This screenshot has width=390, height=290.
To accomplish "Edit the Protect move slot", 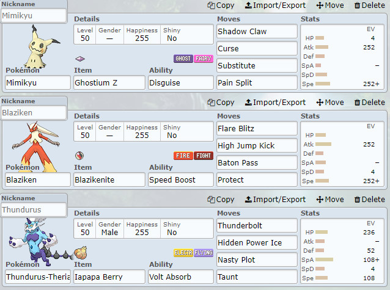I will 257,179.
